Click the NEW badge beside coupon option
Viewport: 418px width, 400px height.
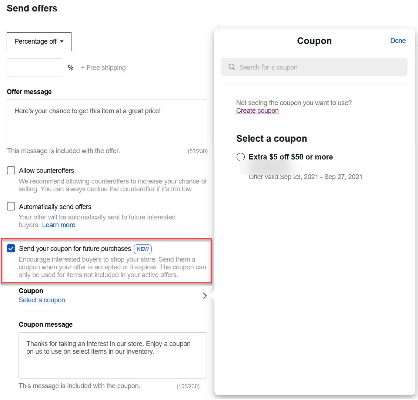143,249
